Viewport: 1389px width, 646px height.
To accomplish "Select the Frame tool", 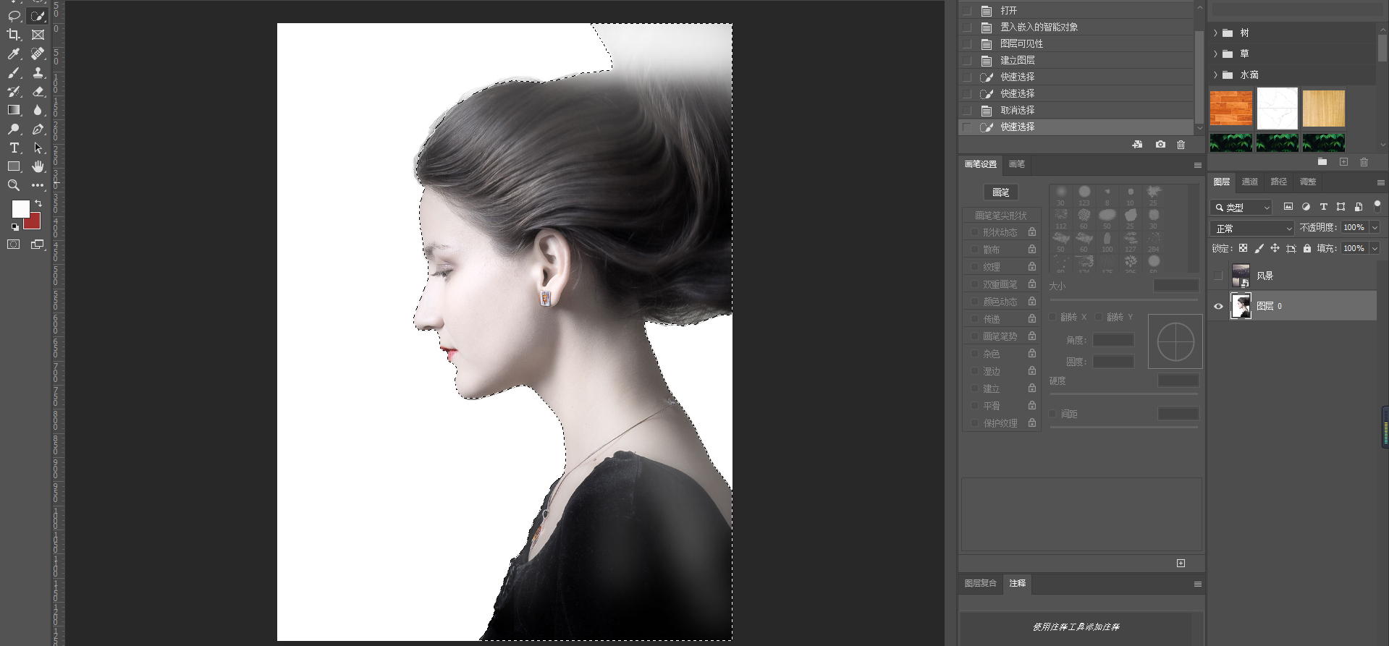I will coord(38,35).
